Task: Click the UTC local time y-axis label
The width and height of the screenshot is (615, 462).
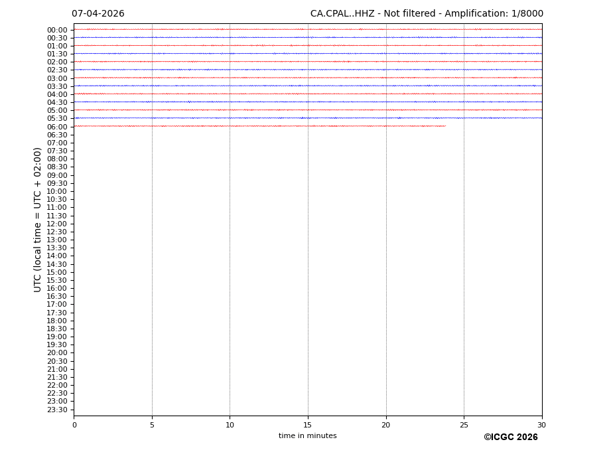Action: [38, 220]
